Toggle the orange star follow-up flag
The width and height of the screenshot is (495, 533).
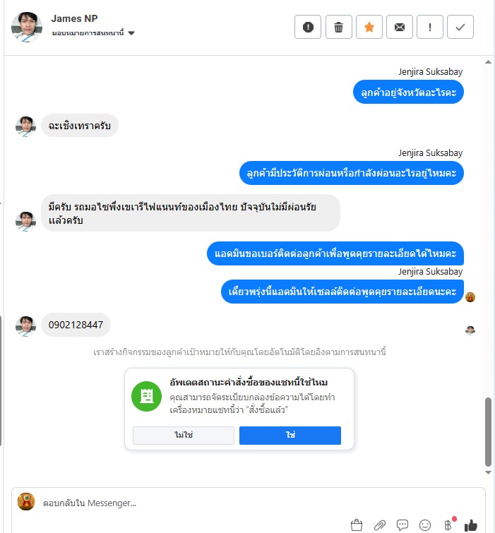(x=369, y=27)
